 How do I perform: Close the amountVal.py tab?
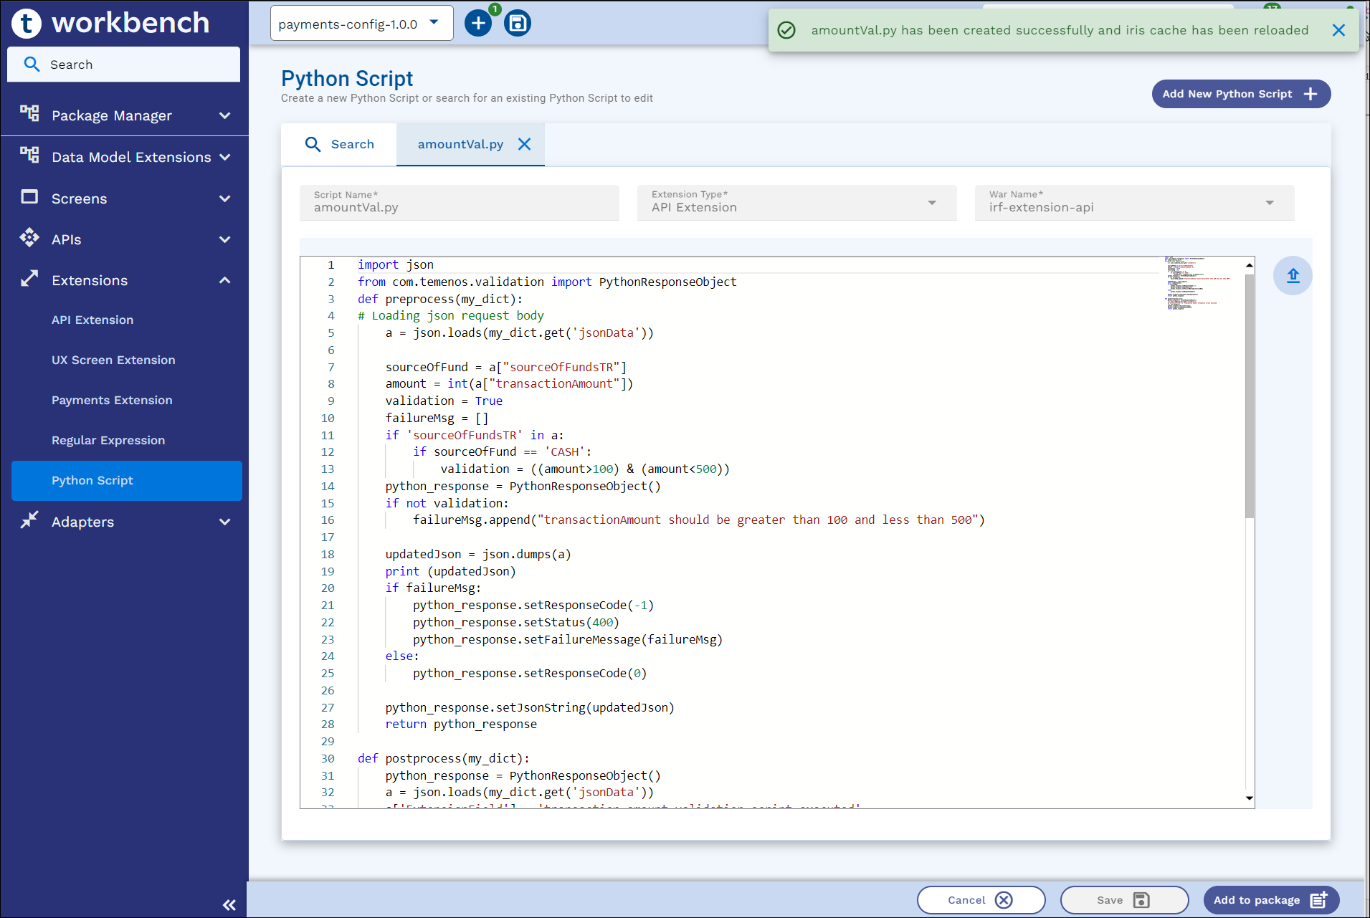pos(525,145)
